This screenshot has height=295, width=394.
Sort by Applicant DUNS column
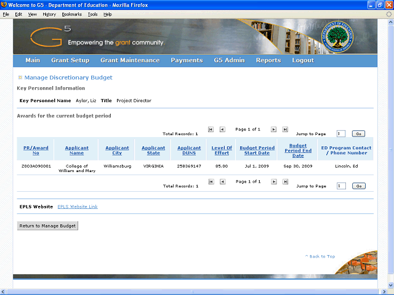point(189,151)
